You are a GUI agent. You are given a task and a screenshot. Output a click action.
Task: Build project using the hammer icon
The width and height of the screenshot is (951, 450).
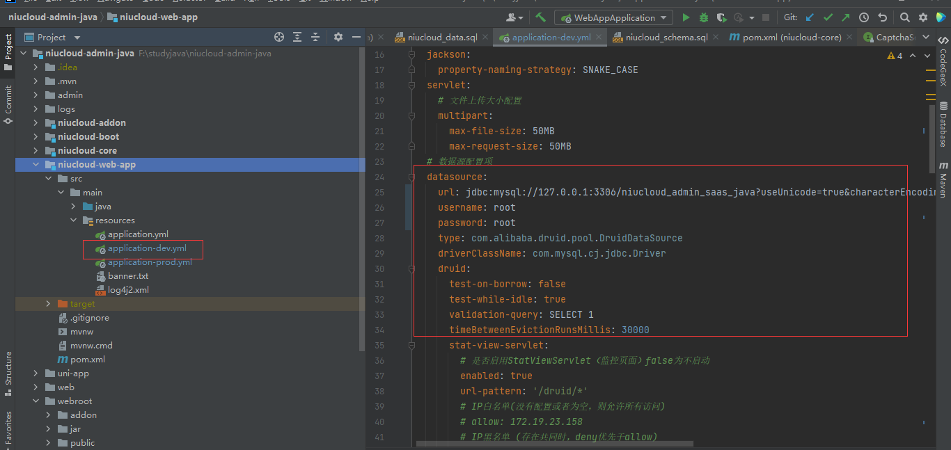pyautogui.click(x=540, y=17)
